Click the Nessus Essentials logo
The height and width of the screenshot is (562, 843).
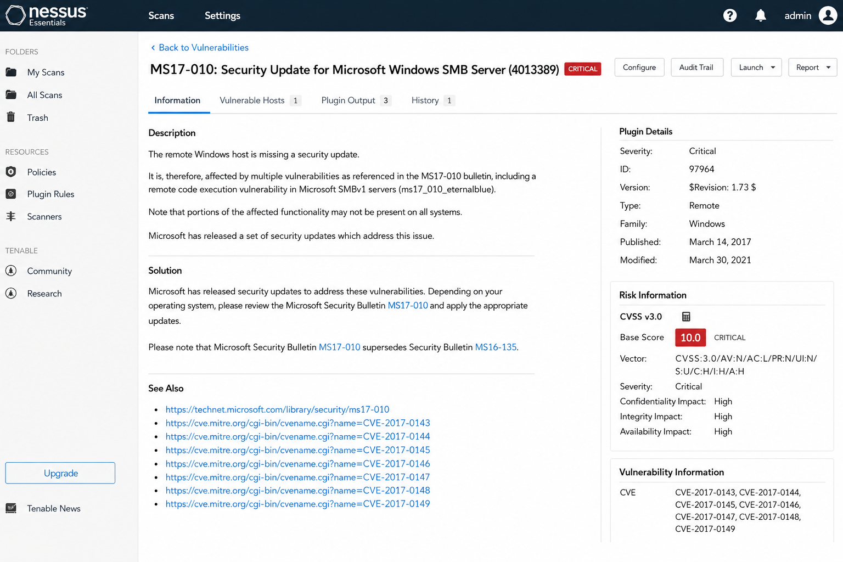46,15
